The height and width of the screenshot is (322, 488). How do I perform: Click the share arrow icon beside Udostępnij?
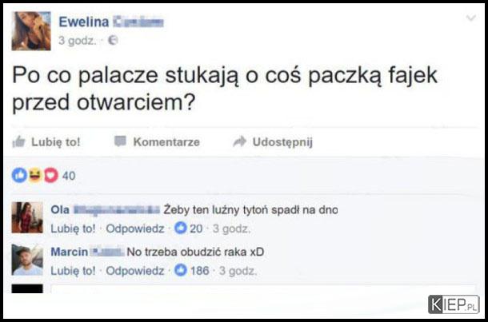240,141
